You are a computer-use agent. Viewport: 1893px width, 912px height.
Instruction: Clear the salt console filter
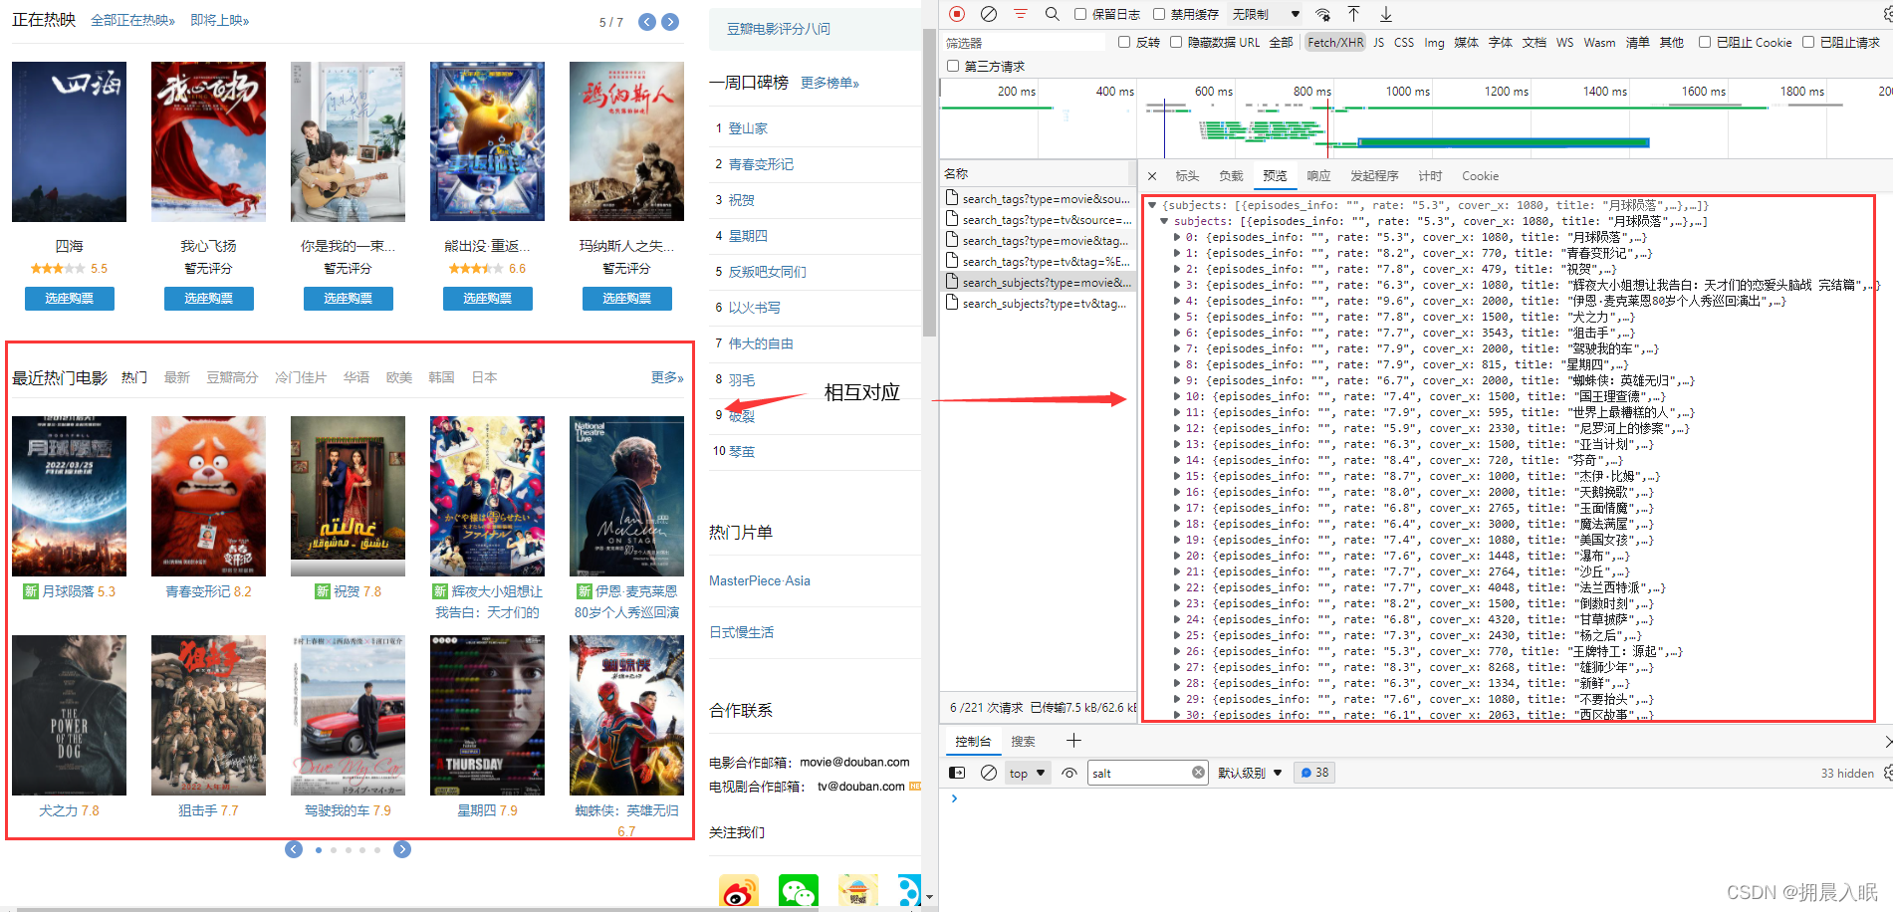[1198, 773]
